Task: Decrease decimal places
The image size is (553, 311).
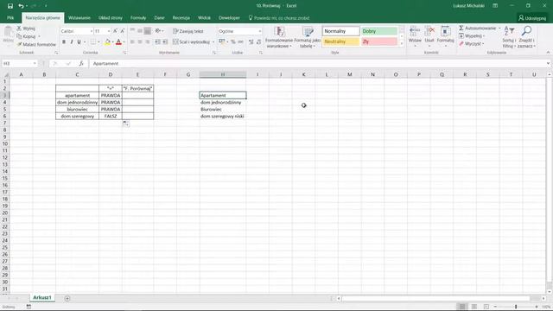Action: click(x=259, y=42)
